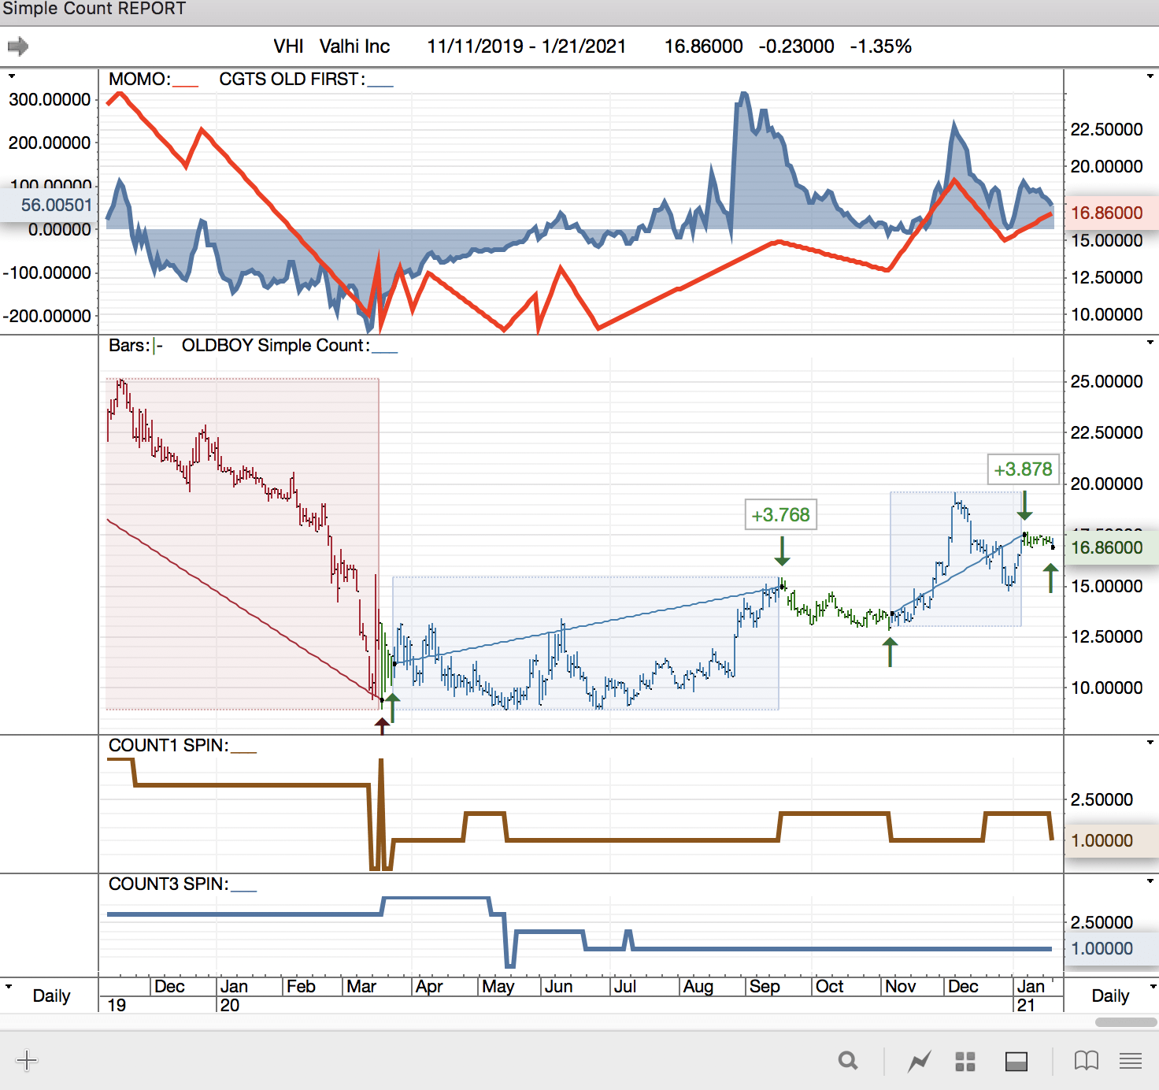The height and width of the screenshot is (1090, 1159).
Task: Select the Bars series label
Action: tap(129, 345)
